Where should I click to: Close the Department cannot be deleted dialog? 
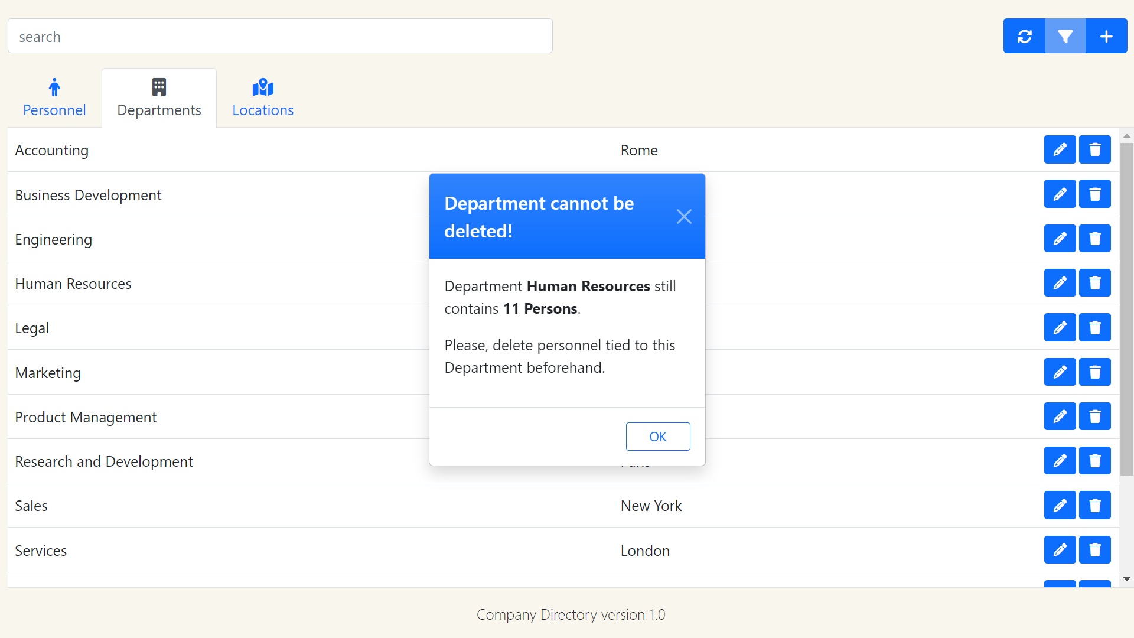point(684,216)
